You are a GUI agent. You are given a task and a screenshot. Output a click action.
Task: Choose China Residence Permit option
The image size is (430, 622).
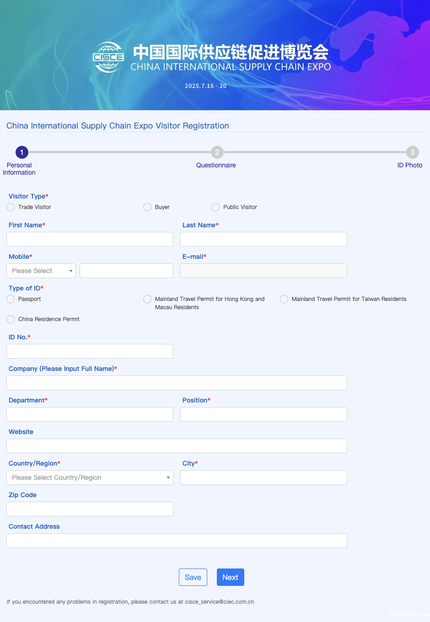click(x=11, y=319)
